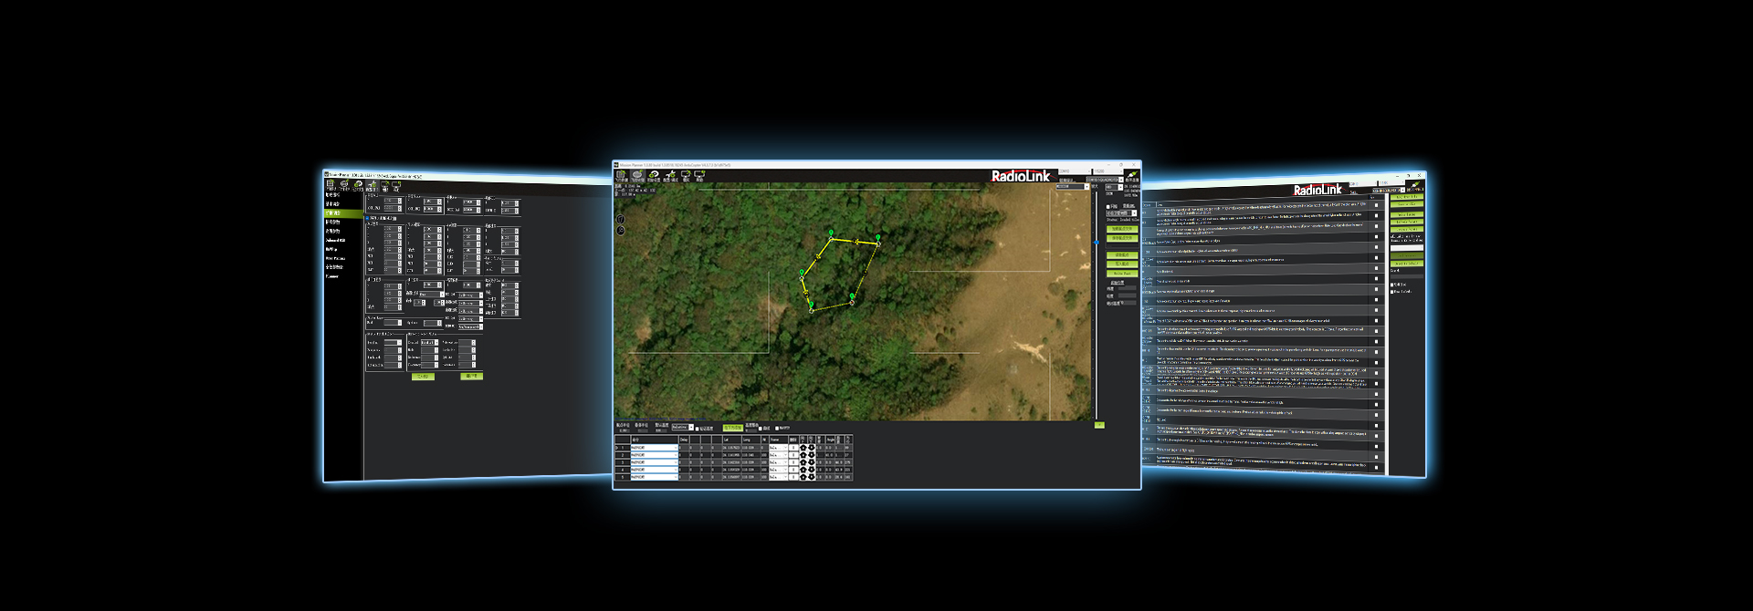This screenshot has height=611, width=1753.
Task: Click the Connect plug icon
Action: (x=1132, y=176)
